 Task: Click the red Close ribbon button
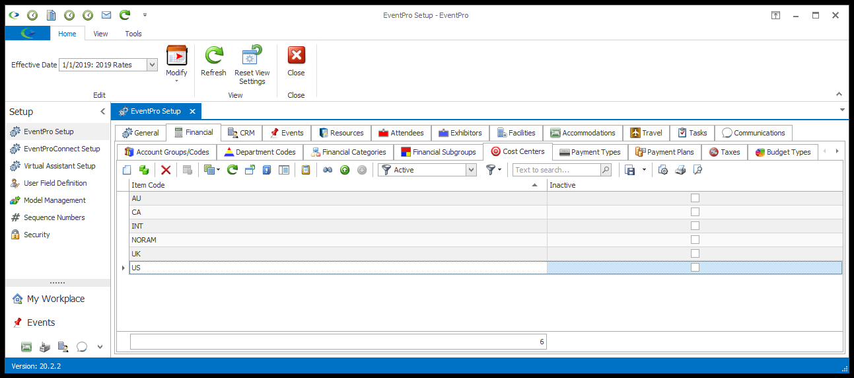pos(296,61)
